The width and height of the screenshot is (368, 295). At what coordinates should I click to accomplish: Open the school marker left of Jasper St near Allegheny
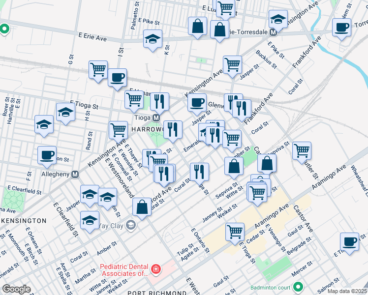click(x=90, y=195)
